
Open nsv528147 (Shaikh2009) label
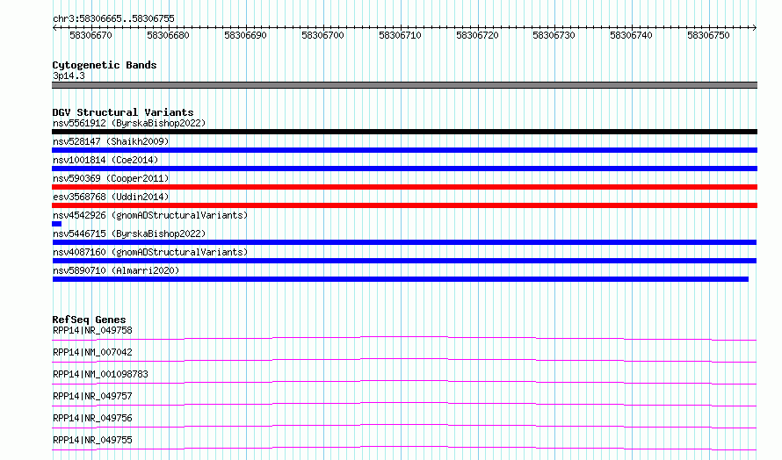point(111,141)
